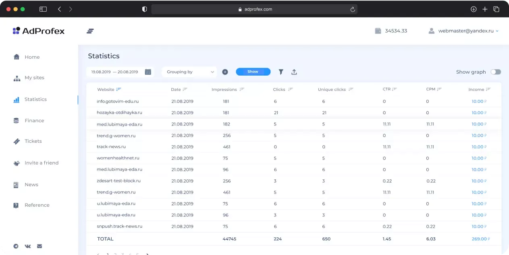Open the Telegram icon in sidebar footer
This screenshot has width=509, height=255.
point(16,246)
